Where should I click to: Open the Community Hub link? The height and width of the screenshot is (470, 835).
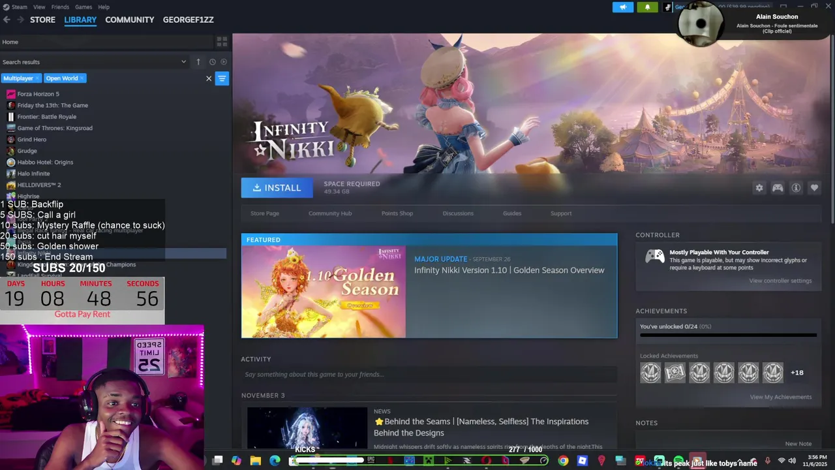(x=330, y=213)
